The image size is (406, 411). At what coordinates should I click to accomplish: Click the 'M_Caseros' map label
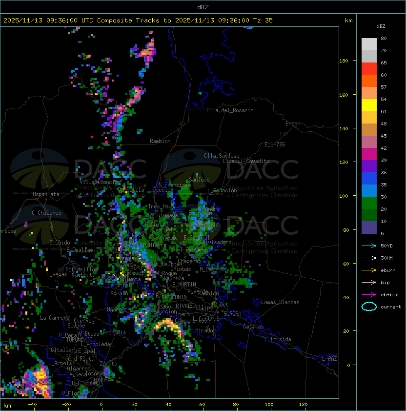point(213,269)
